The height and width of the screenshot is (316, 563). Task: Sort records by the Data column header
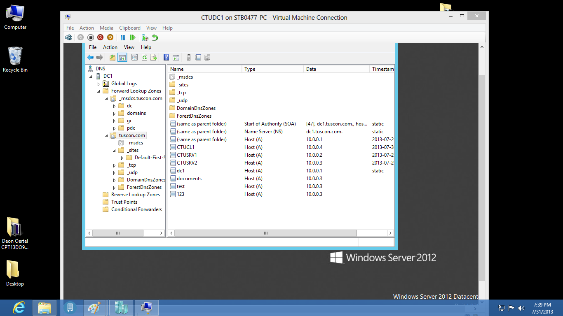coord(337,69)
